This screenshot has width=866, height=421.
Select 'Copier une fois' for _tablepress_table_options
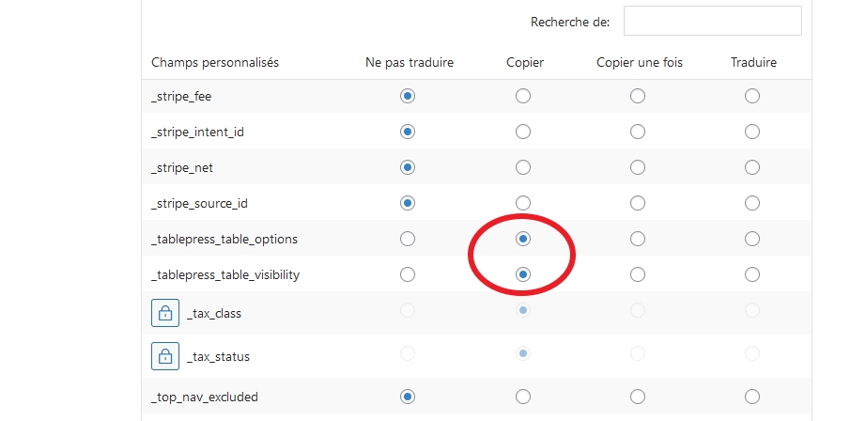pyautogui.click(x=638, y=239)
